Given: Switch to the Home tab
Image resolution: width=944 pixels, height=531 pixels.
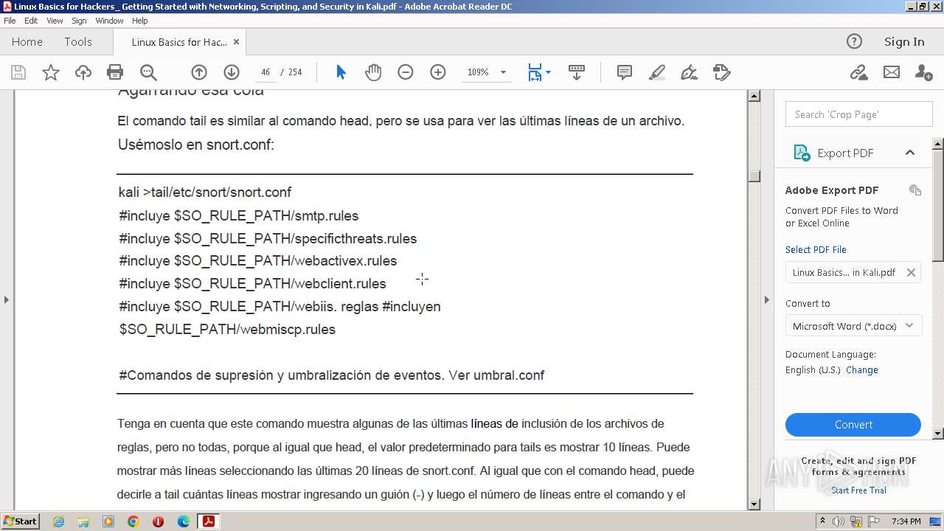Looking at the screenshot, I should click(27, 42).
